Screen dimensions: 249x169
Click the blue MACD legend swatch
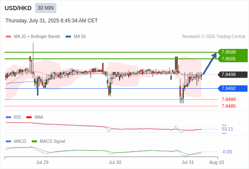point(8,141)
